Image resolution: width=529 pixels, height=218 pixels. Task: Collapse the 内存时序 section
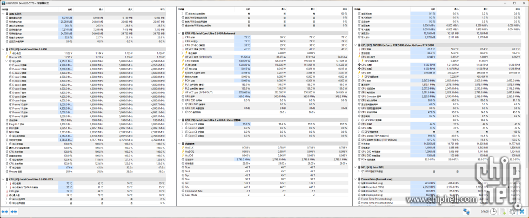[179, 144]
